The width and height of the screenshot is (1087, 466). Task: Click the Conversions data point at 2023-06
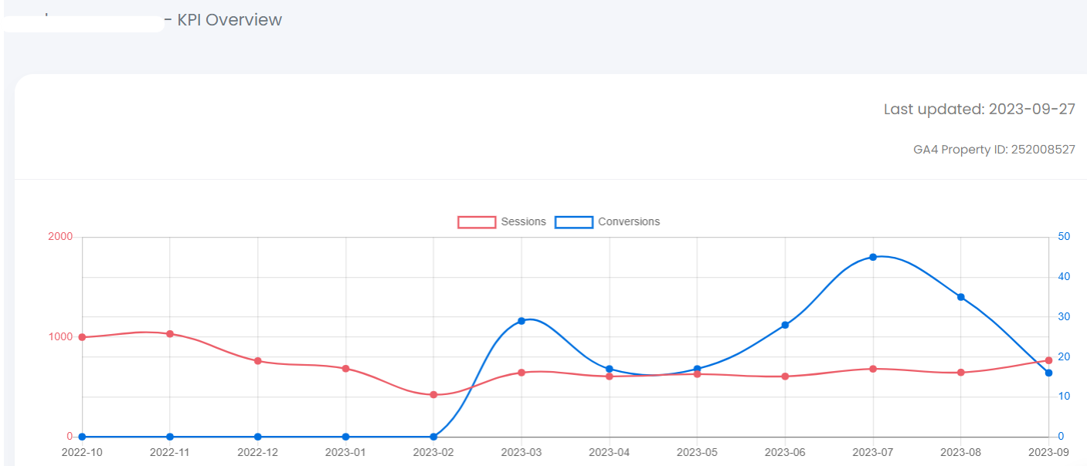785,325
